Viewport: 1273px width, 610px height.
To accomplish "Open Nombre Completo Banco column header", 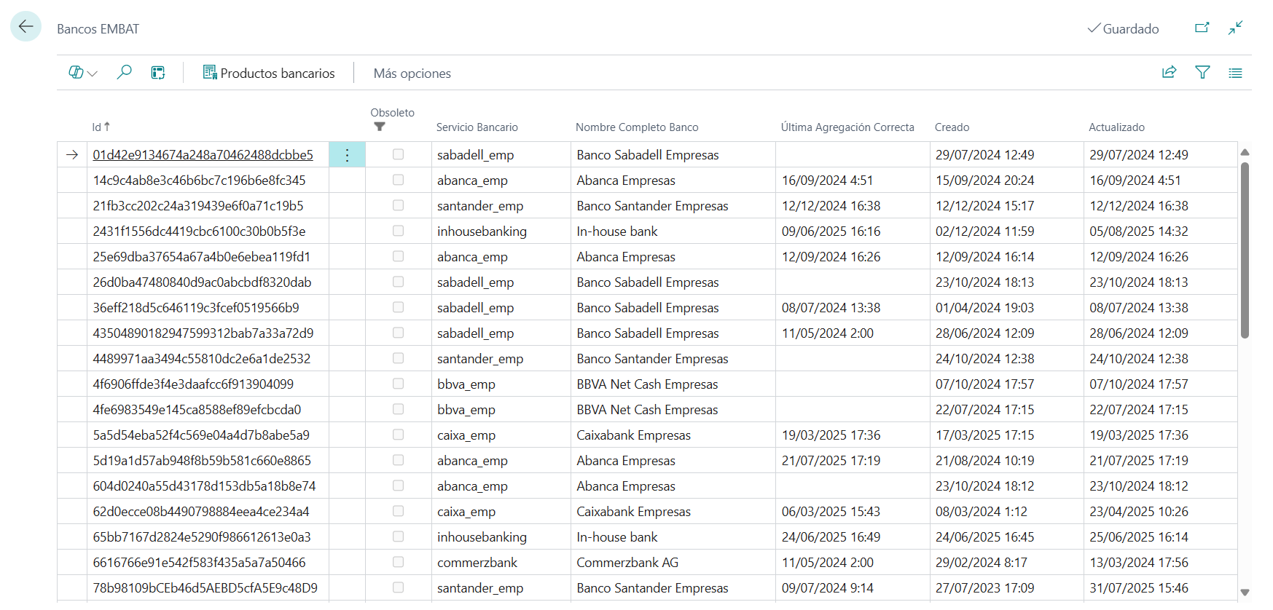I will pyautogui.click(x=637, y=127).
